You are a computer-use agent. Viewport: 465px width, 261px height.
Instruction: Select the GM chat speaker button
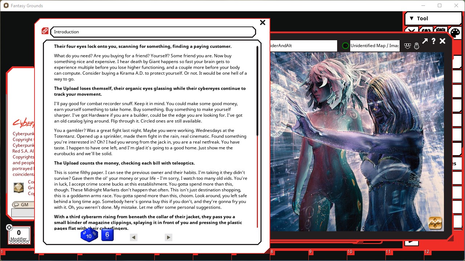coord(23,204)
